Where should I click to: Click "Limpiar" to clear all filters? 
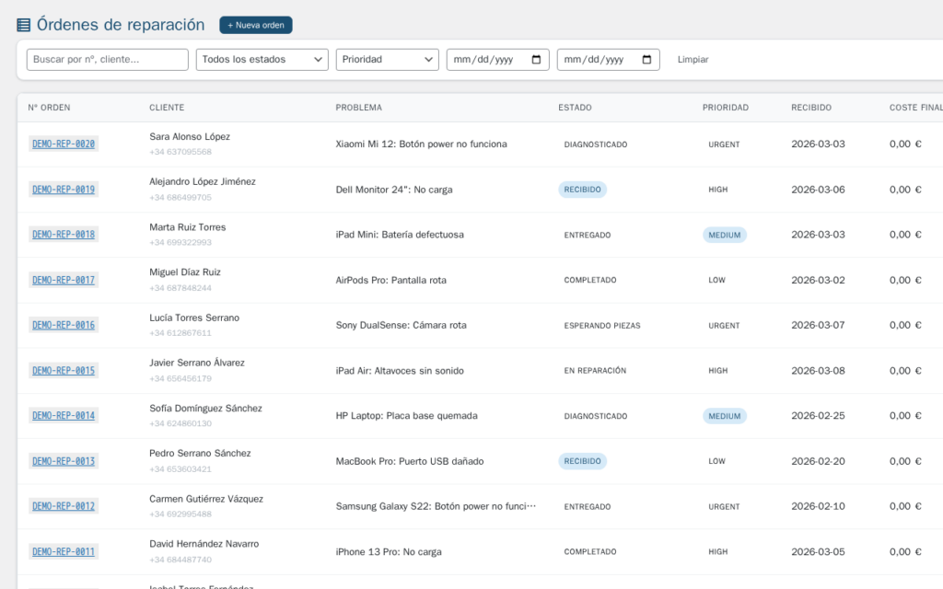click(x=693, y=59)
